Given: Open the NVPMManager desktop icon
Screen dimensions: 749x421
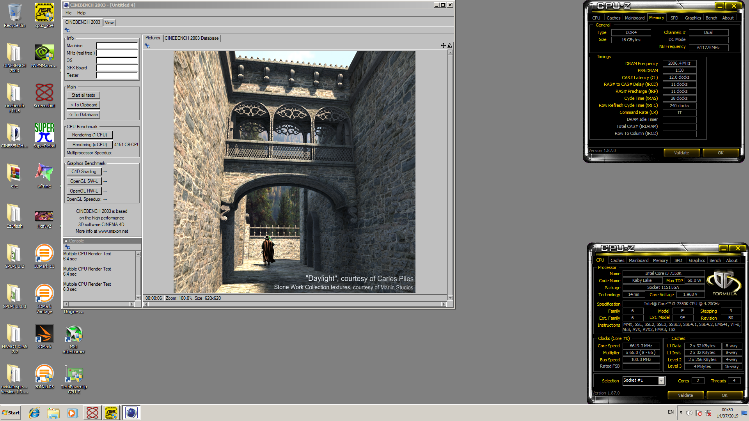Looking at the screenshot, I should click(44, 56).
